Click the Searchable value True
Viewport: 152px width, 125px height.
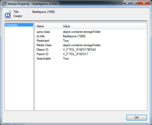pyautogui.click(x=66, y=59)
